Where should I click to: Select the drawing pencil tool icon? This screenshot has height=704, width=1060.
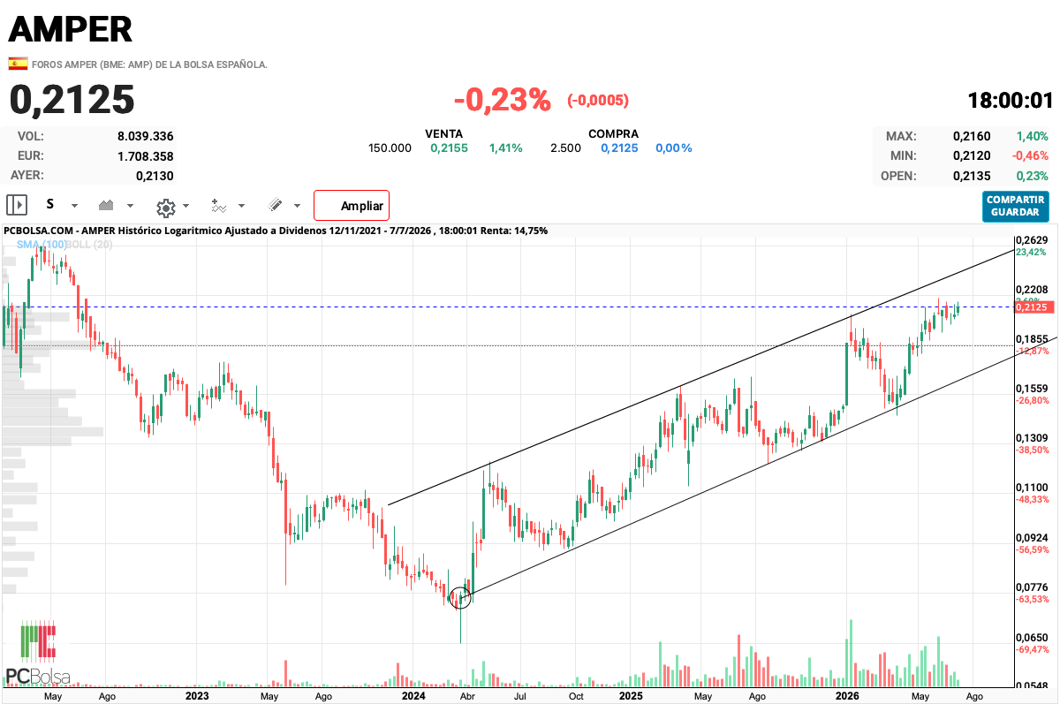[275, 205]
